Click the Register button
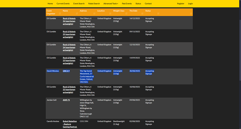 181,3
